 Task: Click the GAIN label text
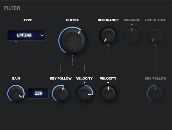[x=16, y=78]
